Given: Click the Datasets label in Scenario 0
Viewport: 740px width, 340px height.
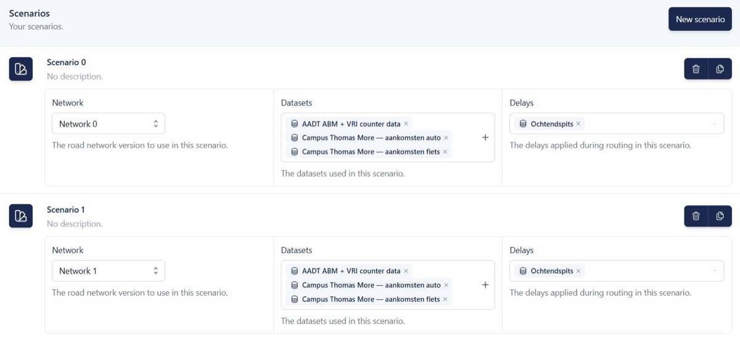Looking at the screenshot, I should (x=297, y=103).
